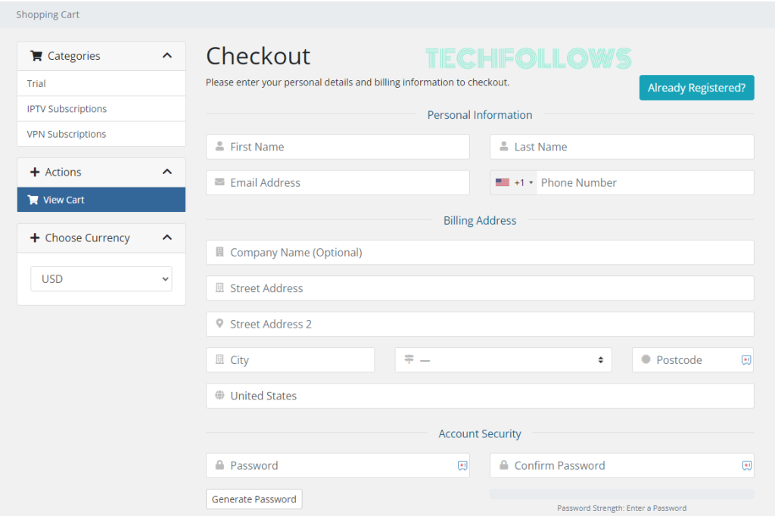Click the building icon in Company Name field
This screenshot has height=516, width=775.
220,252
